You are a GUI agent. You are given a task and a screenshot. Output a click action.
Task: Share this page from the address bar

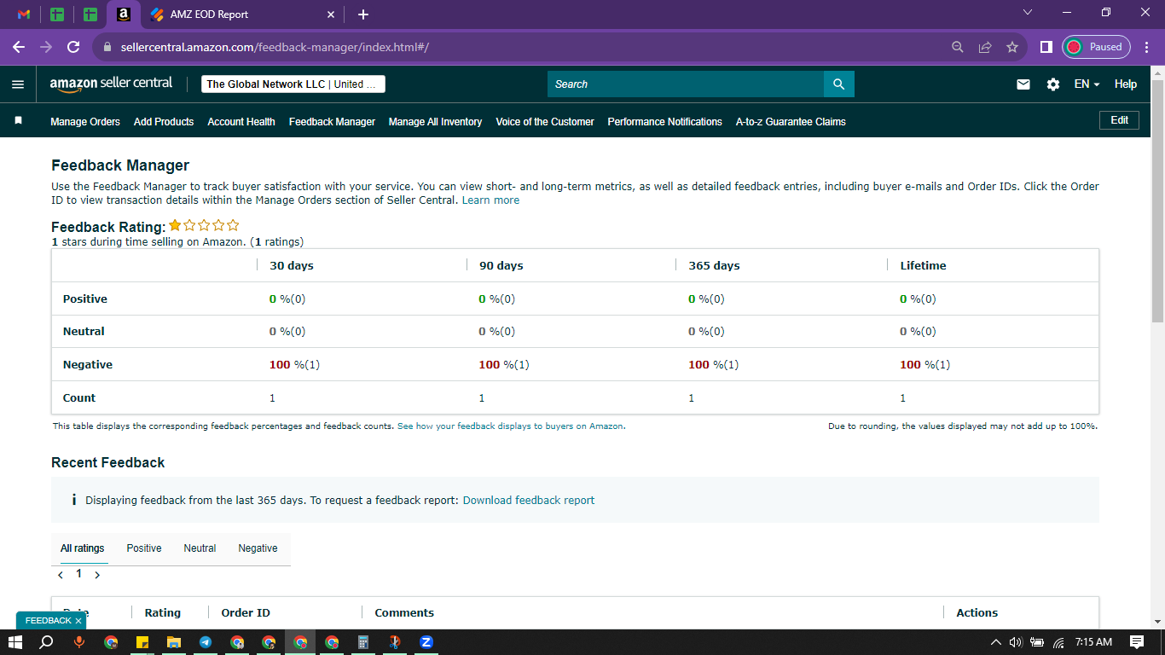click(985, 47)
